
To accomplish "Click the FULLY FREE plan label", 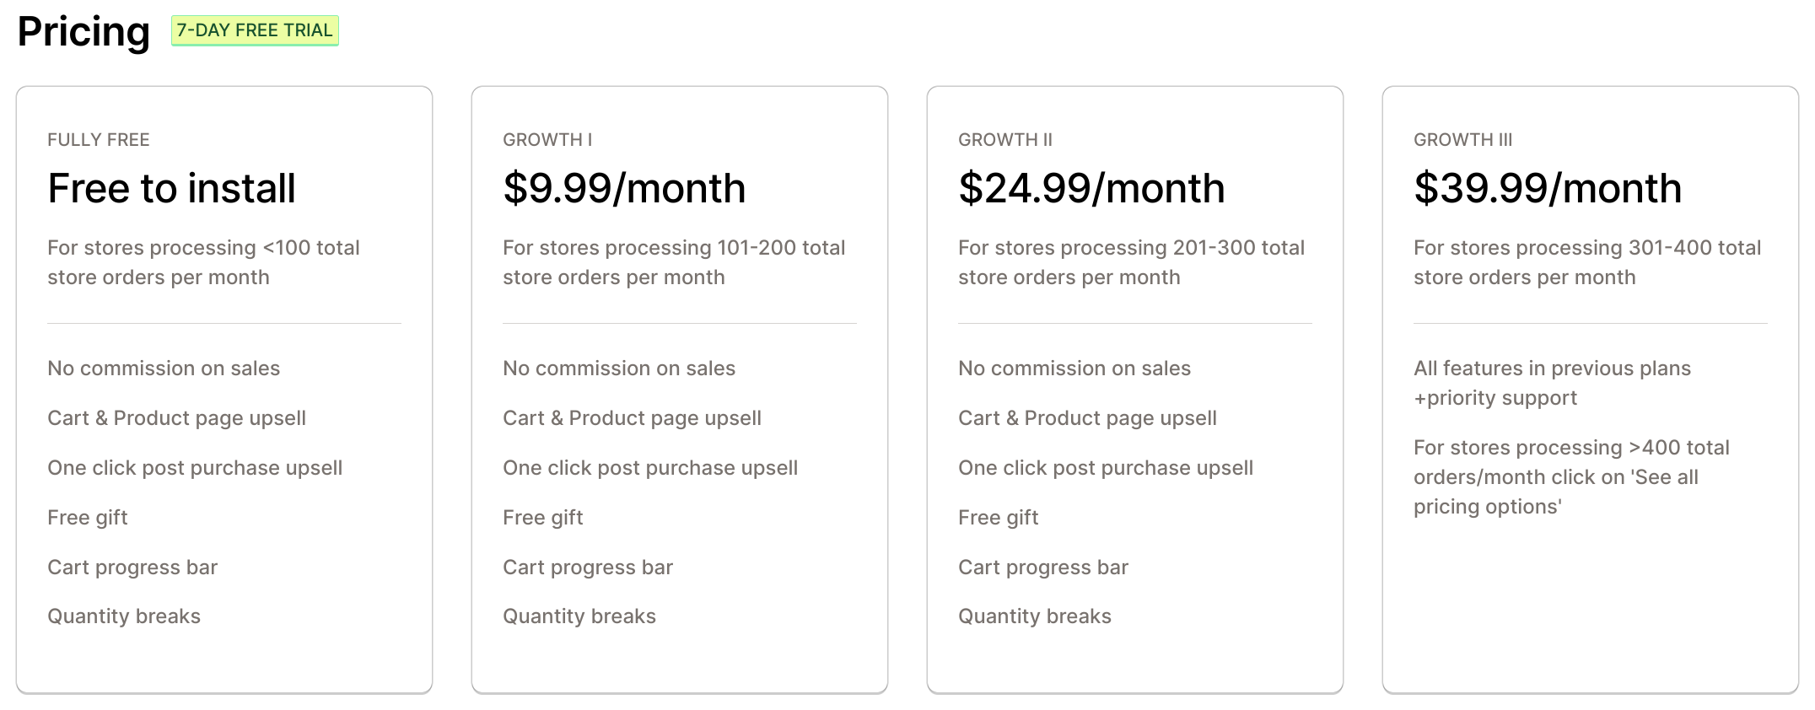I will tap(99, 140).
